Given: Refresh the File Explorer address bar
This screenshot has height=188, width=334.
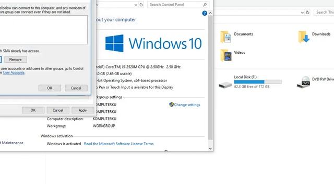Looking at the screenshot, I should tap(307, 13).
